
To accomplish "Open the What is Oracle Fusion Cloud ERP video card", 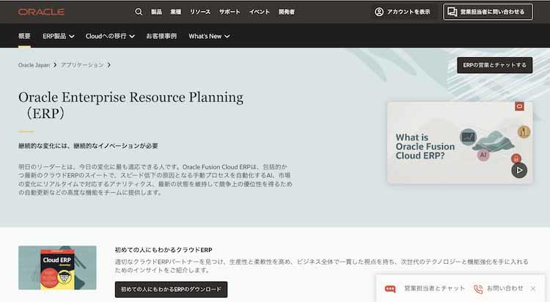I will coord(460,142).
